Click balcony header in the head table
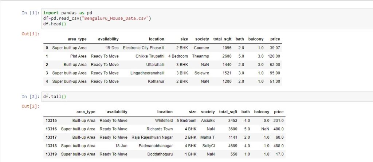This screenshot has height=162, width=373. pyautogui.click(x=256, y=39)
